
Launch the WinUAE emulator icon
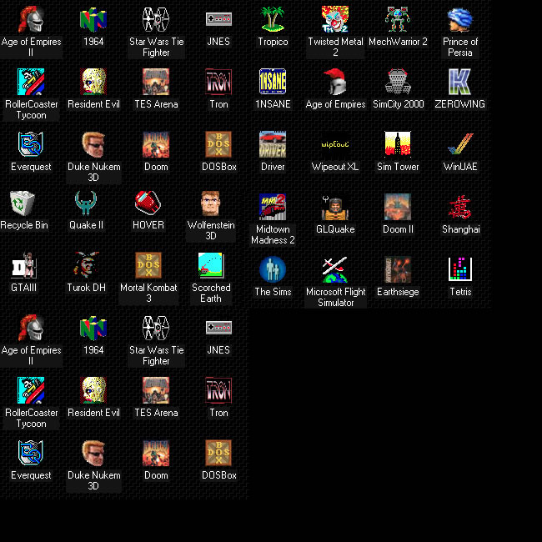pos(459,144)
